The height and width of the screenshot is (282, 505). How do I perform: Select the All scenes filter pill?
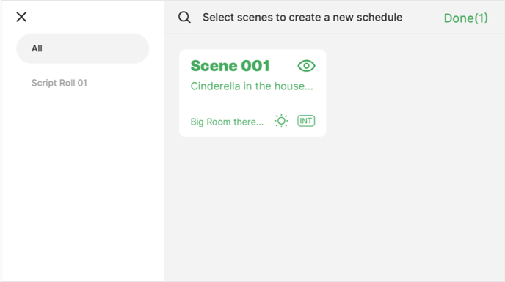click(83, 48)
